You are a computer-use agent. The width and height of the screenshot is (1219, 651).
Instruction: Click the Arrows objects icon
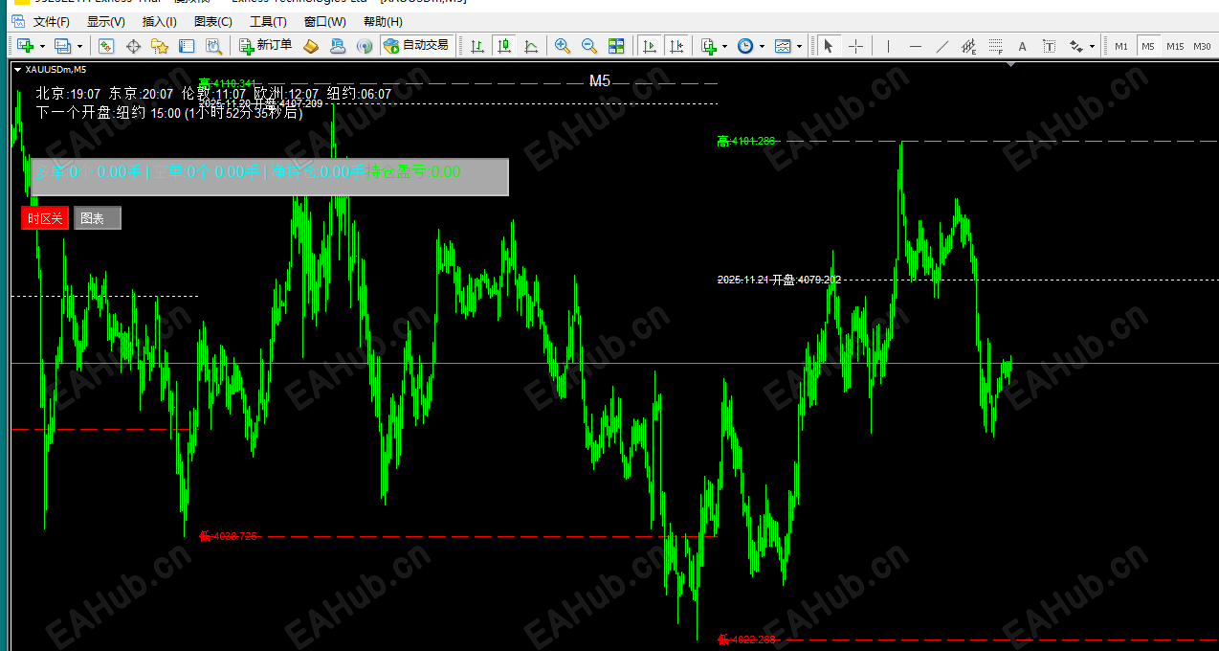coord(1075,45)
